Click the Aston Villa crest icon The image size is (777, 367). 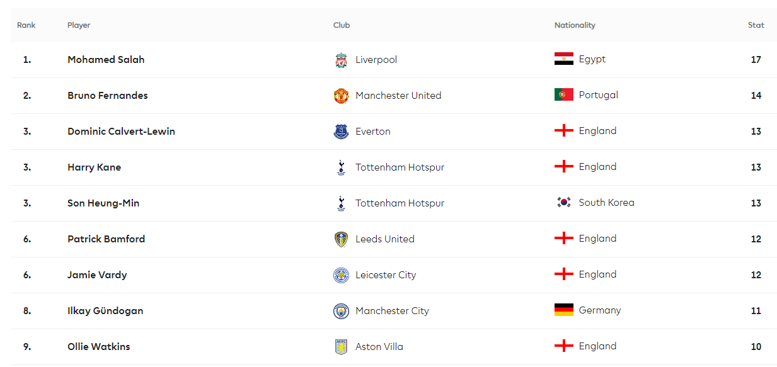click(x=341, y=347)
